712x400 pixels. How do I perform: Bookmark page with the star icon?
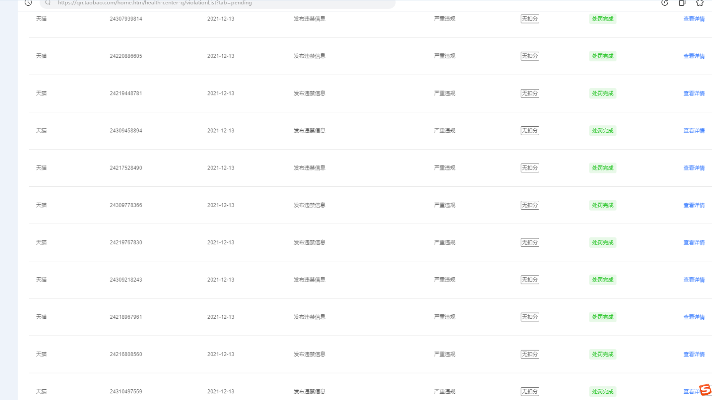[x=700, y=3]
